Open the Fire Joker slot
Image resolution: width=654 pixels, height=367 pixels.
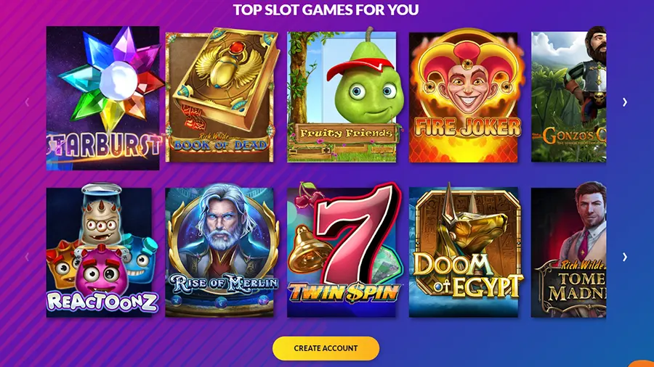pos(464,95)
